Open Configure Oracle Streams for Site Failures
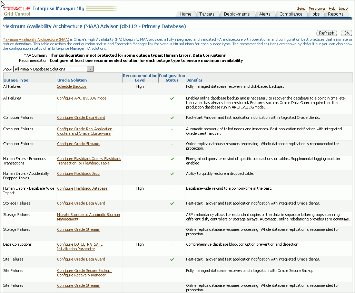 tap(78, 285)
